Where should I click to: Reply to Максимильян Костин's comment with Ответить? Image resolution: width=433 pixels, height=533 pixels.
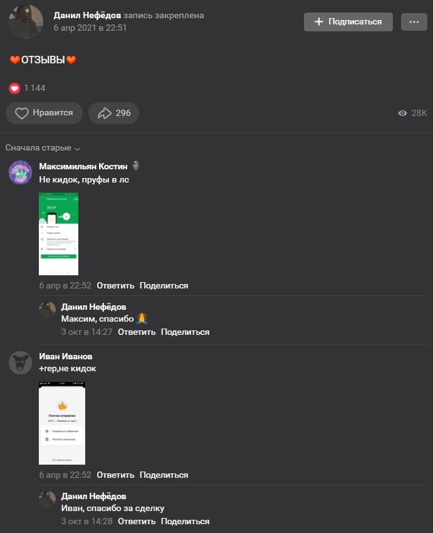coord(115,285)
